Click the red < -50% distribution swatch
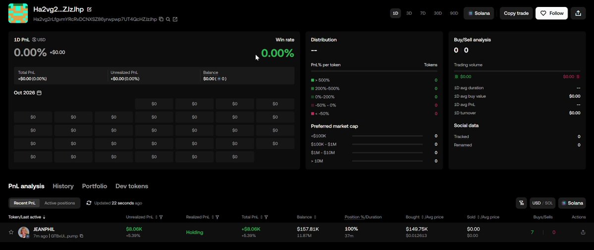 313,114
